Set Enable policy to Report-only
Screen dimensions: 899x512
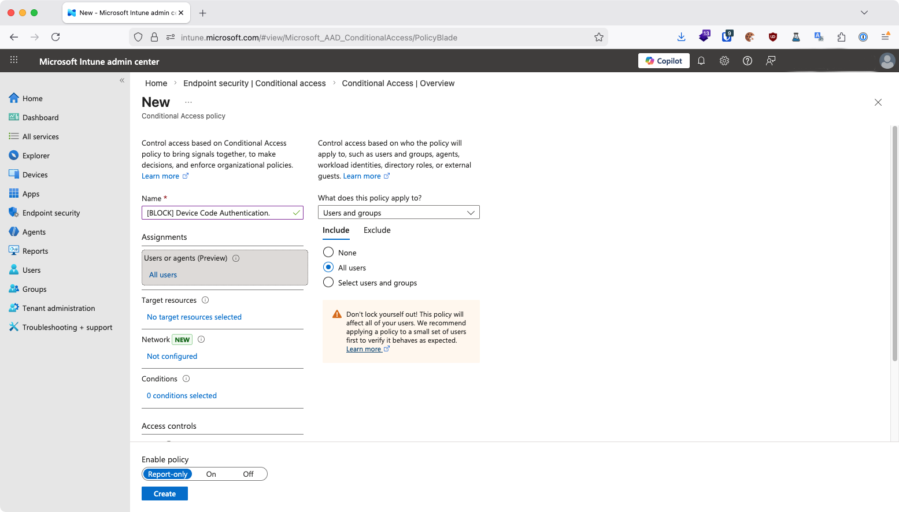168,474
